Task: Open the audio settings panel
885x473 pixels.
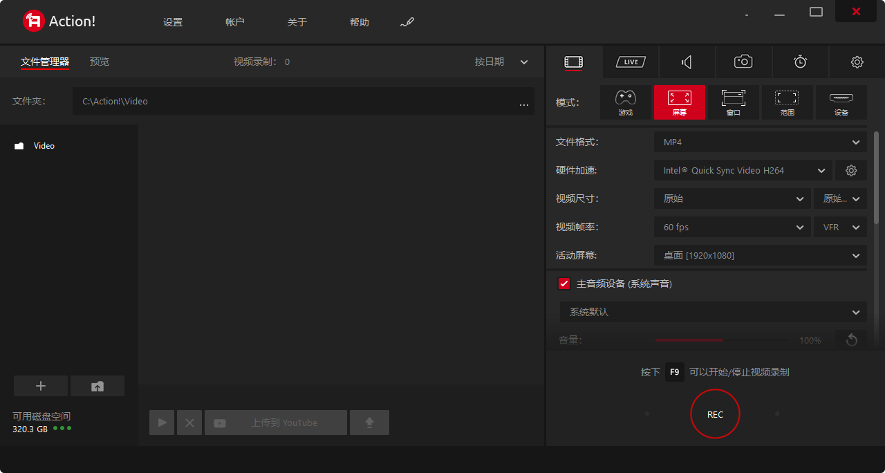Action: click(x=687, y=62)
